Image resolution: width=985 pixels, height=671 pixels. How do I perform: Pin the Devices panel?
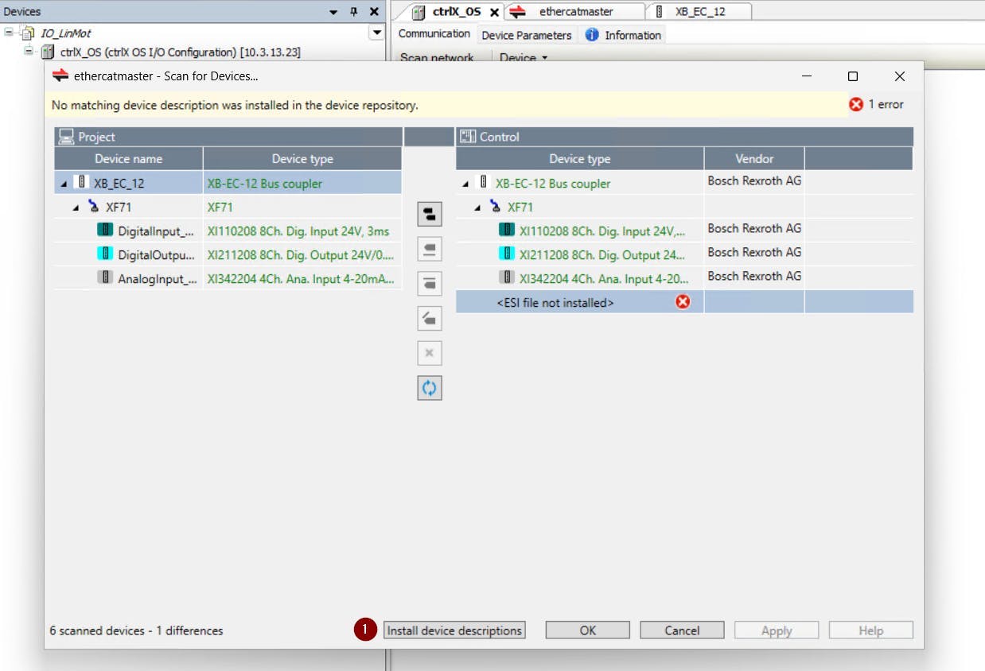(x=354, y=12)
